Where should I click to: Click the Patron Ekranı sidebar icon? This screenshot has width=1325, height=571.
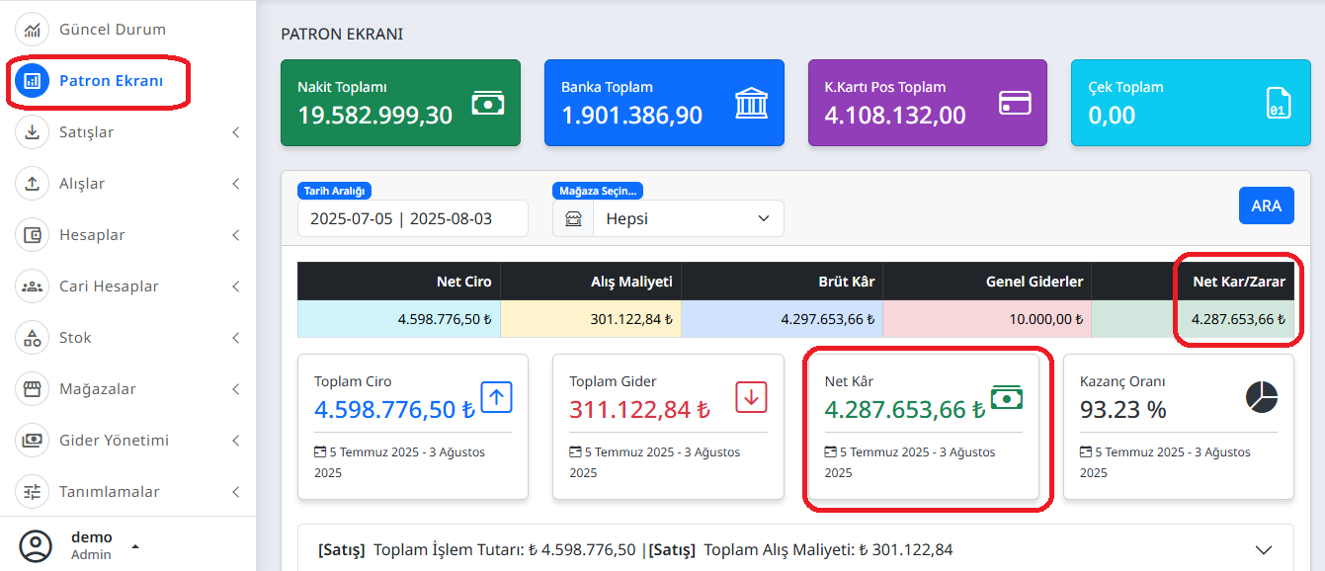32,80
